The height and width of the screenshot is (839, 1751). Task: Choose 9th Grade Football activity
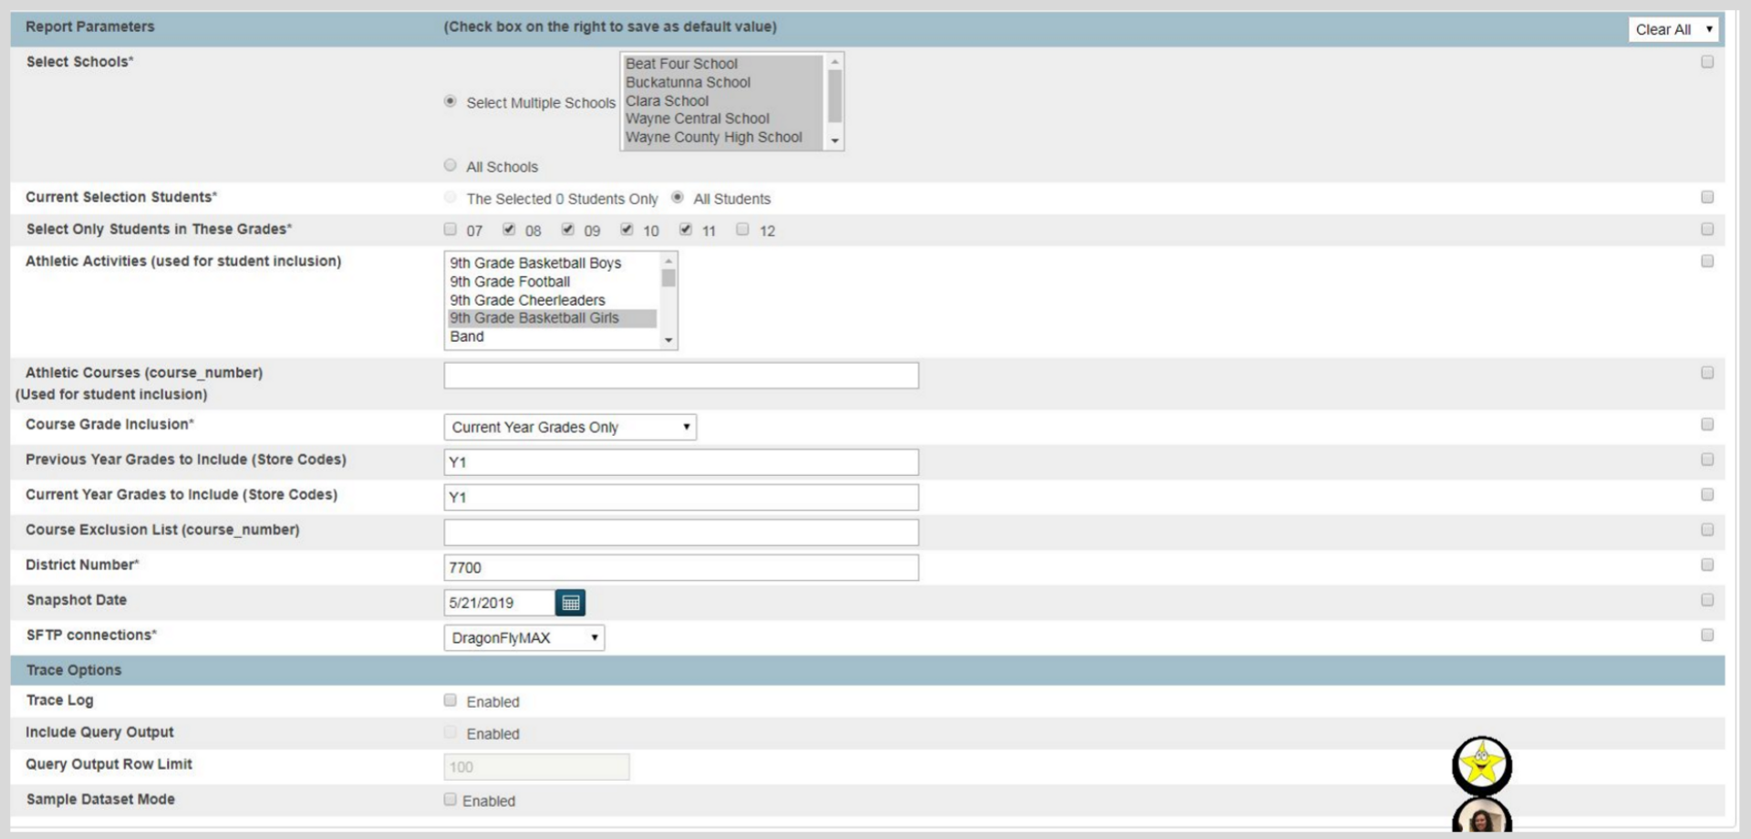(510, 282)
